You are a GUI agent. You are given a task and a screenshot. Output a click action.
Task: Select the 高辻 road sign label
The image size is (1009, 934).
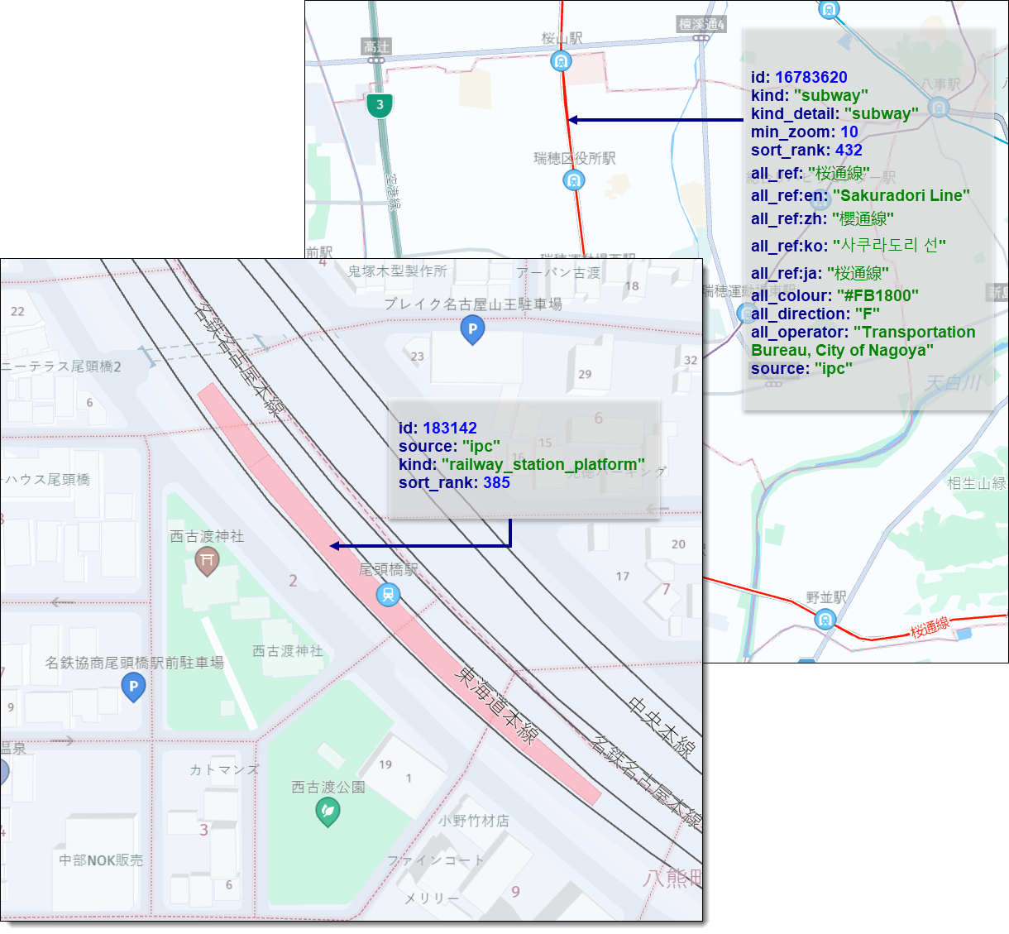[x=377, y=47]
